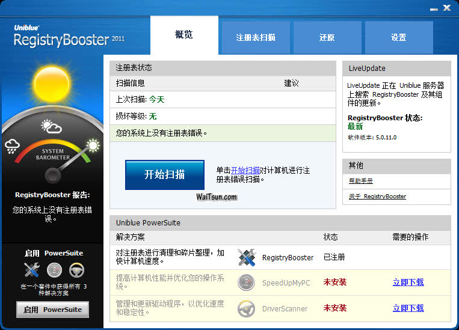Click the 开始扫描 hyperlink in description text
The height and width of the screenshot is (330, 459).
pyautogui.click(x=245, y=171)
